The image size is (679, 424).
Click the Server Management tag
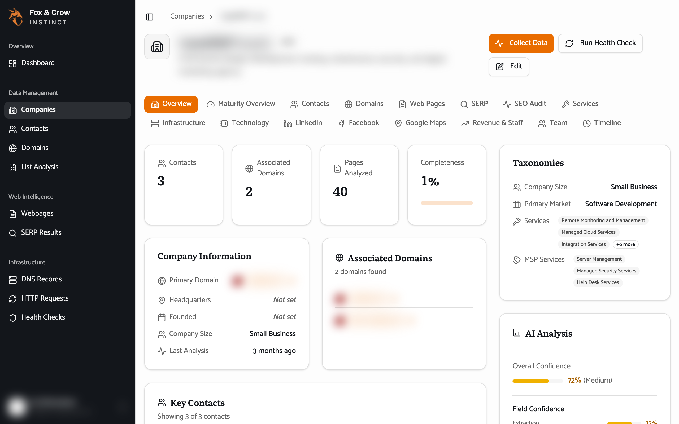[599, 259]
